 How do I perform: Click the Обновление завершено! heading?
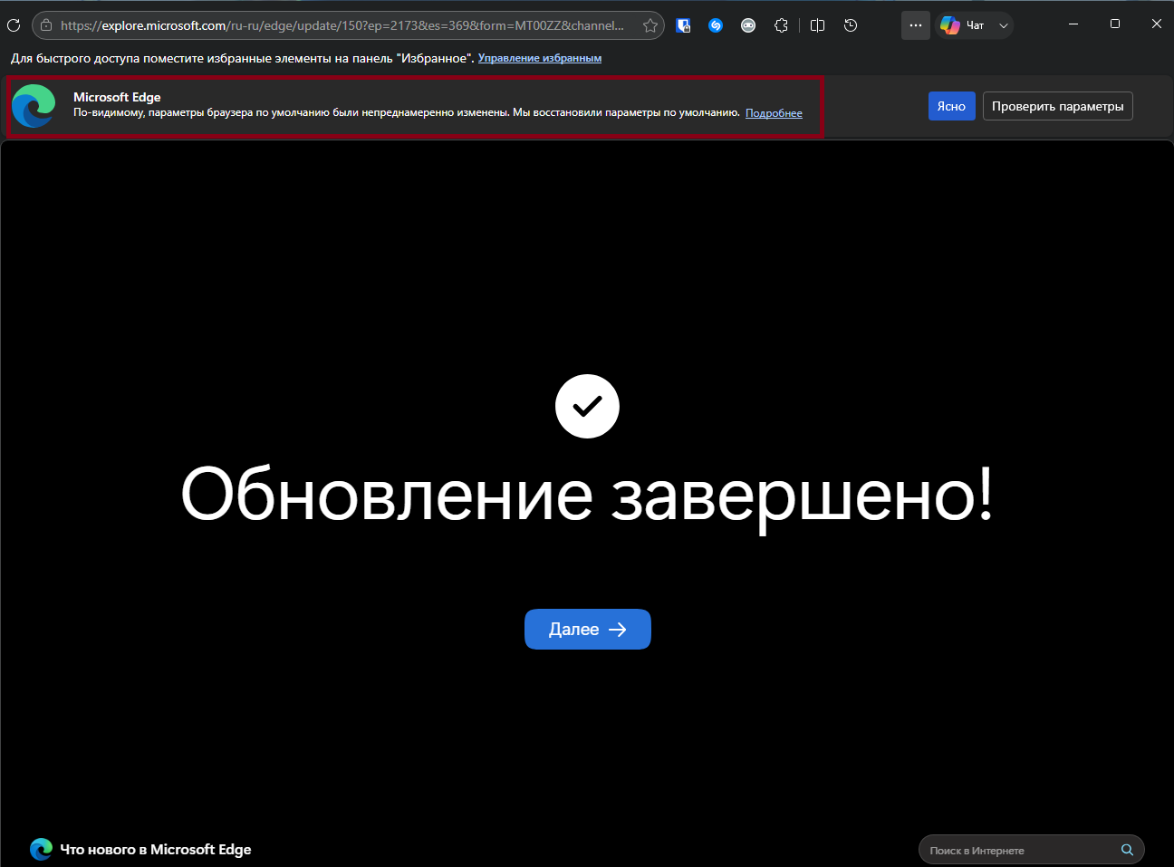tap(587, 496)
